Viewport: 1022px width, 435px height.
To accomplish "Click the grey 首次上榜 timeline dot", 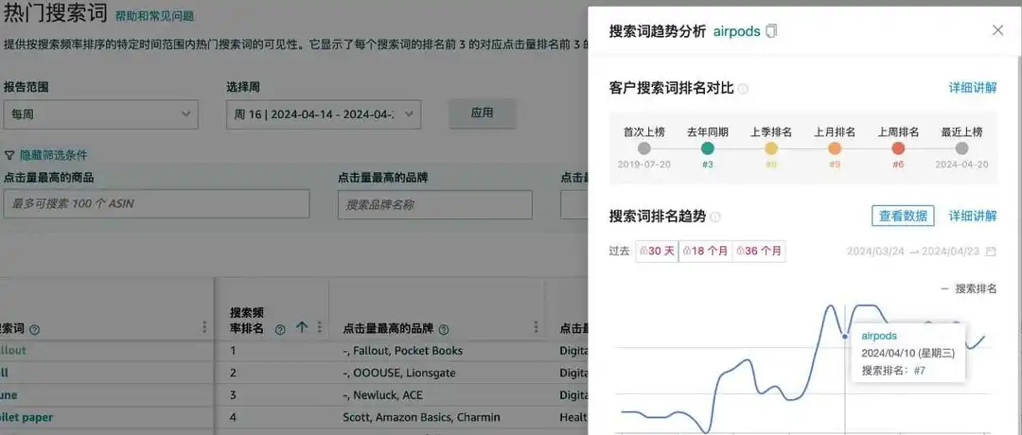I will click(x=644, y=148).
